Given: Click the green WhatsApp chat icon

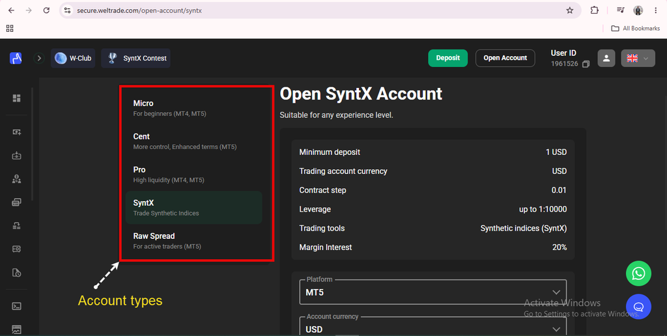Looking at the screenshot, I should point(638,273).
